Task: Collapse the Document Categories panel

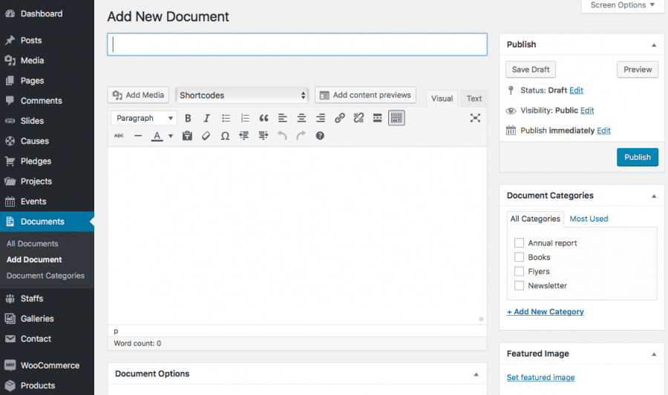Action: click(654, 196)
